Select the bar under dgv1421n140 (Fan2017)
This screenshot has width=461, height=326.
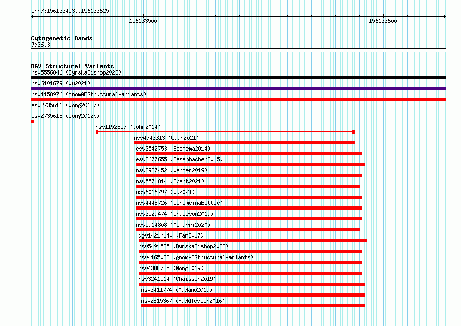253,241
